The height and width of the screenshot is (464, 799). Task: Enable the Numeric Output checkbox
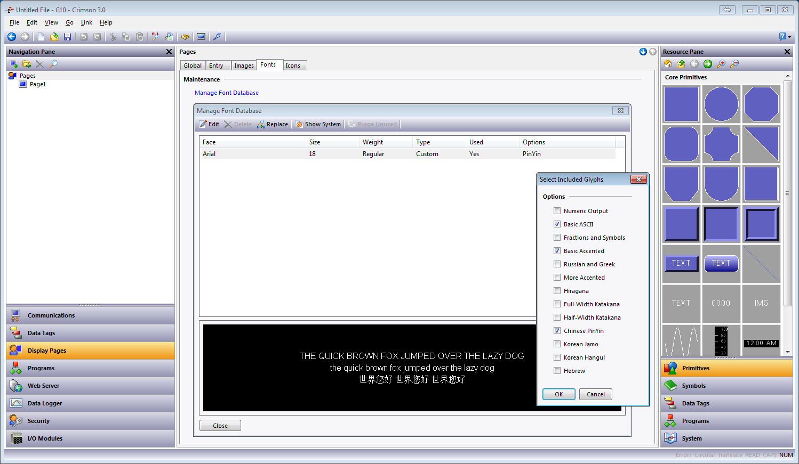(x=557, y=211)
